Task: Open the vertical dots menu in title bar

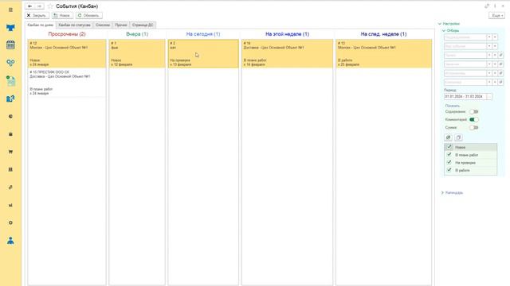Action: pyautogui.click(x=495, y=6)
